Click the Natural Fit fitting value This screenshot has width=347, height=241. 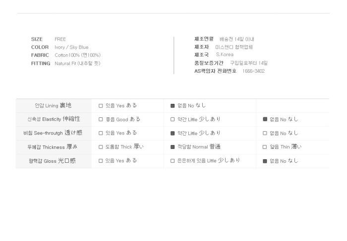pyautogui.click(x=77, y=63)
